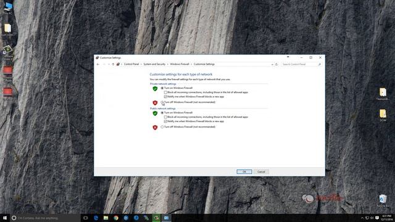
Task: Select folder icon below This PC
Action: (x=8, y=30)
